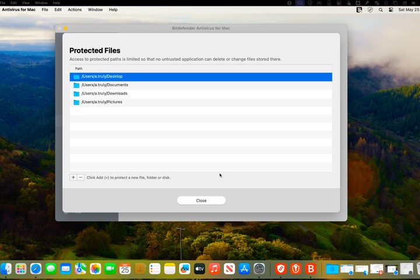Open red link-shield Bitdefender app in Dock
Image resolution: width=420 pixels, height=280 pixels.
pyautogui.click(x=281, y=269)
